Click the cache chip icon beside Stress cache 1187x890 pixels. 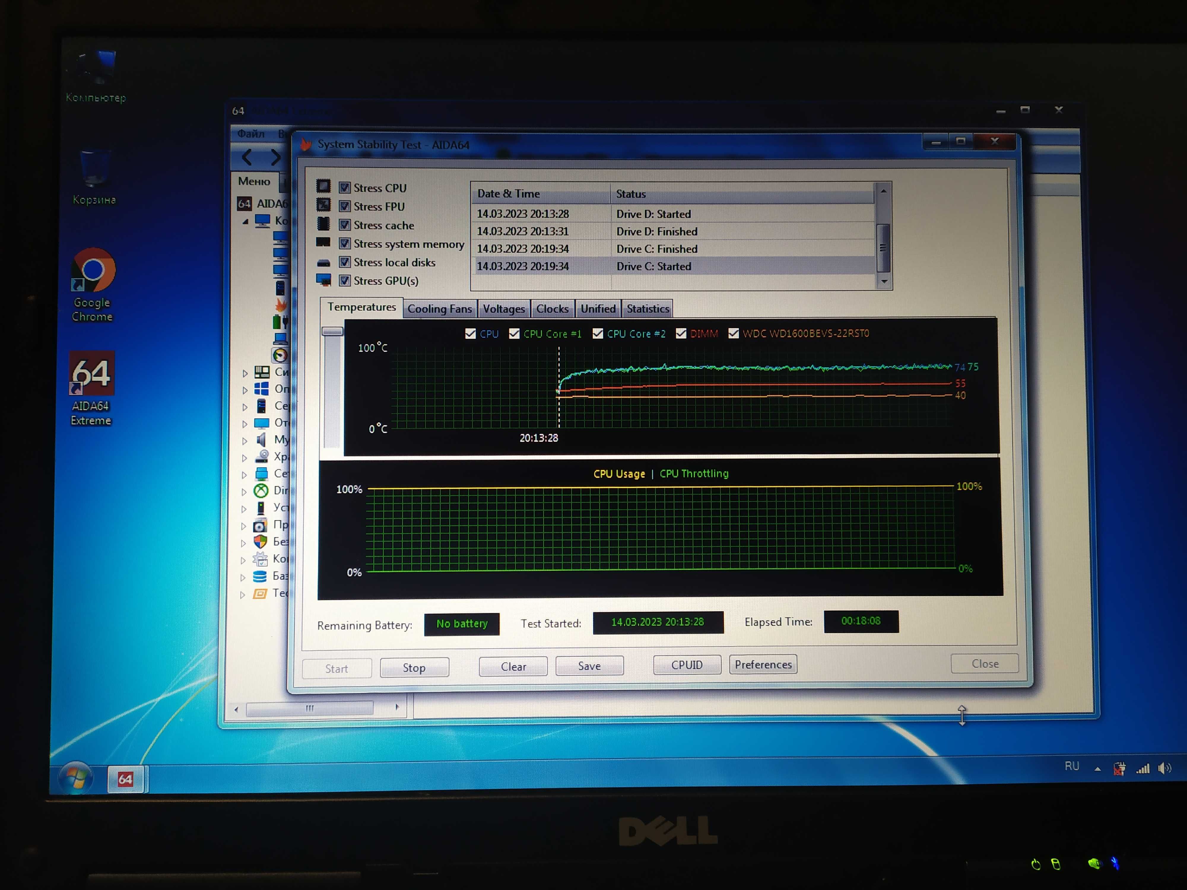[323, 223]
